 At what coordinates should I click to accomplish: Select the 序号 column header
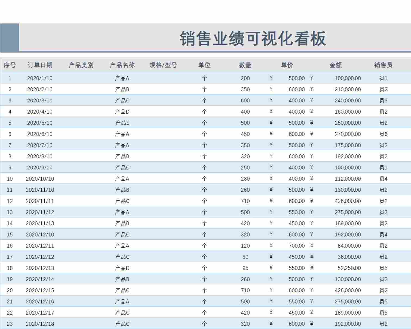click(x=10, y=65)
